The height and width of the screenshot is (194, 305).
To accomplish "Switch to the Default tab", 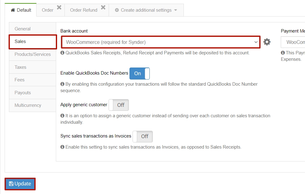I will [x=21, y=10].
